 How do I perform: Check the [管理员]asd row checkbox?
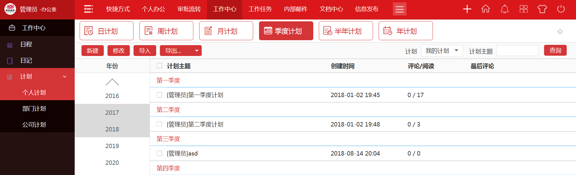(159, 153)
